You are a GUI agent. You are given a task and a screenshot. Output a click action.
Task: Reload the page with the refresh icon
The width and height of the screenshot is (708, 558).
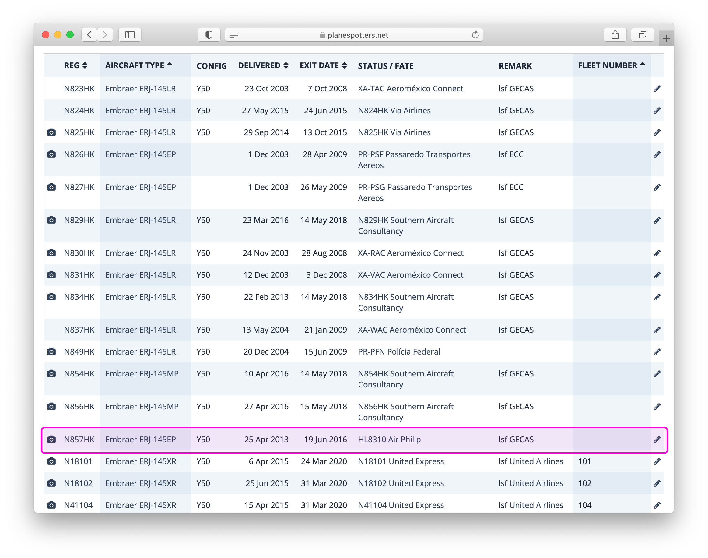[x=475, y=35]
